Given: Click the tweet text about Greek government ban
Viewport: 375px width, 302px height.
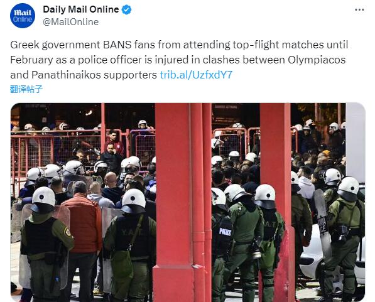Looking at the screenshot, I should (x=179, y=60).
